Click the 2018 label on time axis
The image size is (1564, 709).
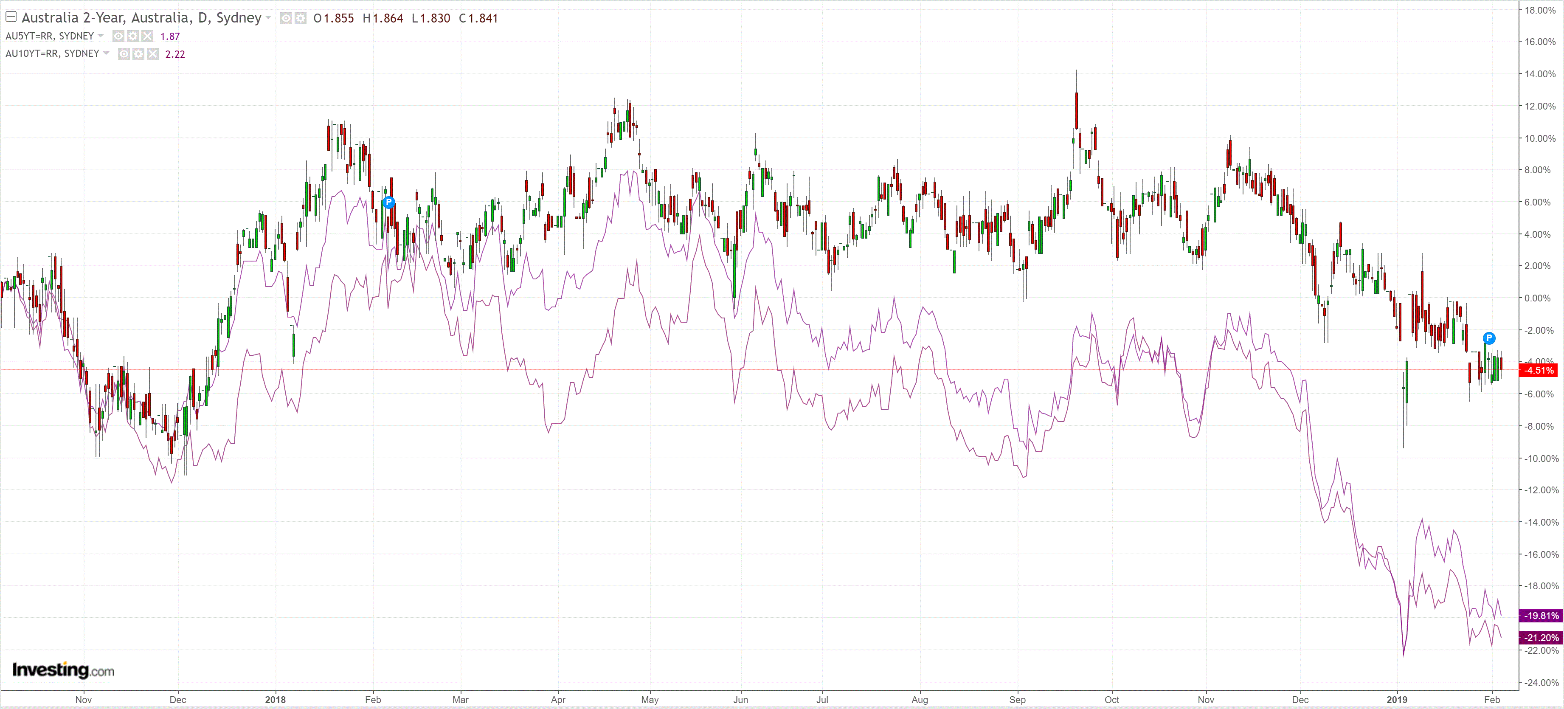(275, 699)
